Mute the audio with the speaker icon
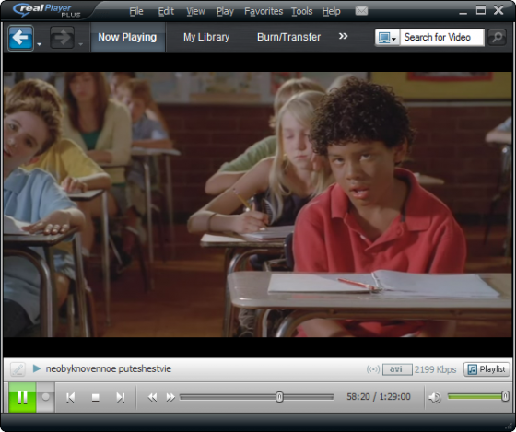 (435, 397)
